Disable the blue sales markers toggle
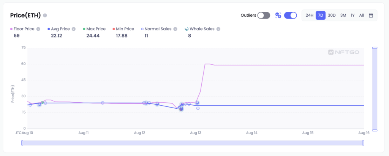 [290, 16]
